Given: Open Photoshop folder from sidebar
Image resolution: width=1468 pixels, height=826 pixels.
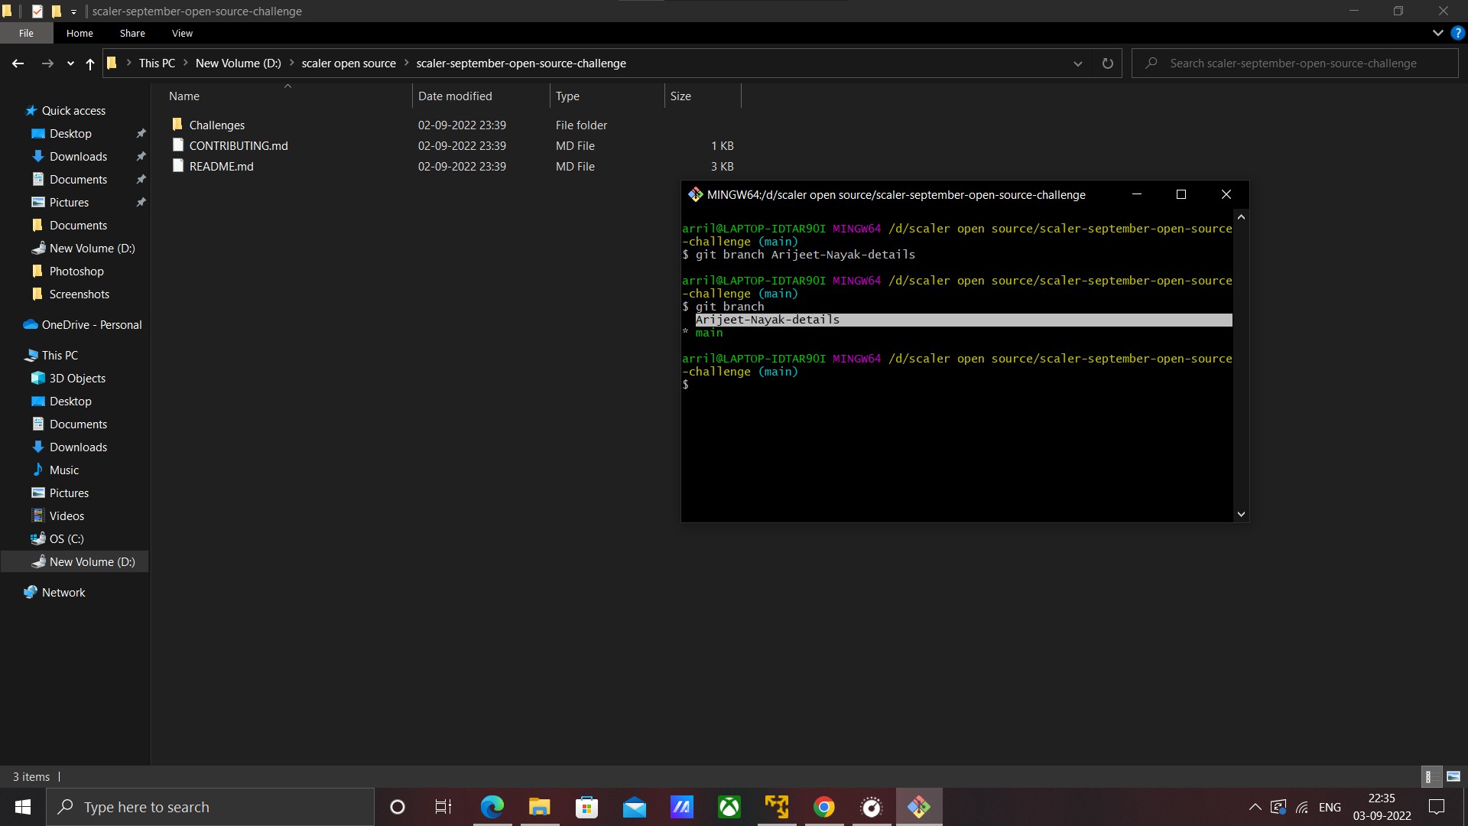Looking at the screenshot, I should point(76,271).
